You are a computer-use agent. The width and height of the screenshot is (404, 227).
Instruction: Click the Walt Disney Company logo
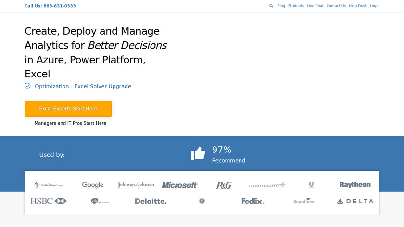[x=49, y=185]
